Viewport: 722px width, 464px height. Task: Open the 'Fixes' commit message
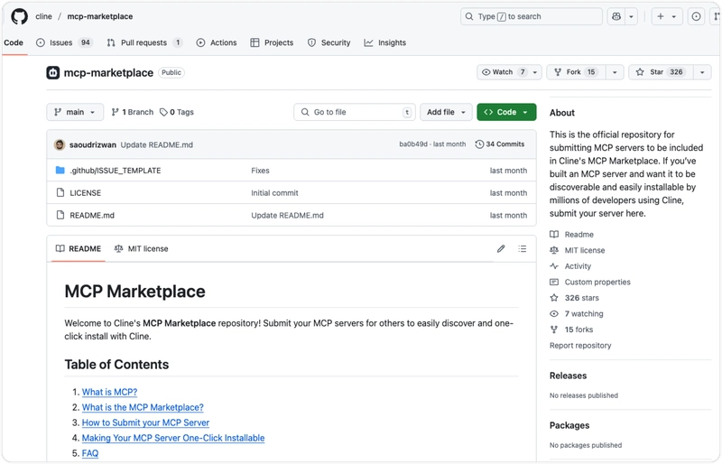[x=260, y=171]
